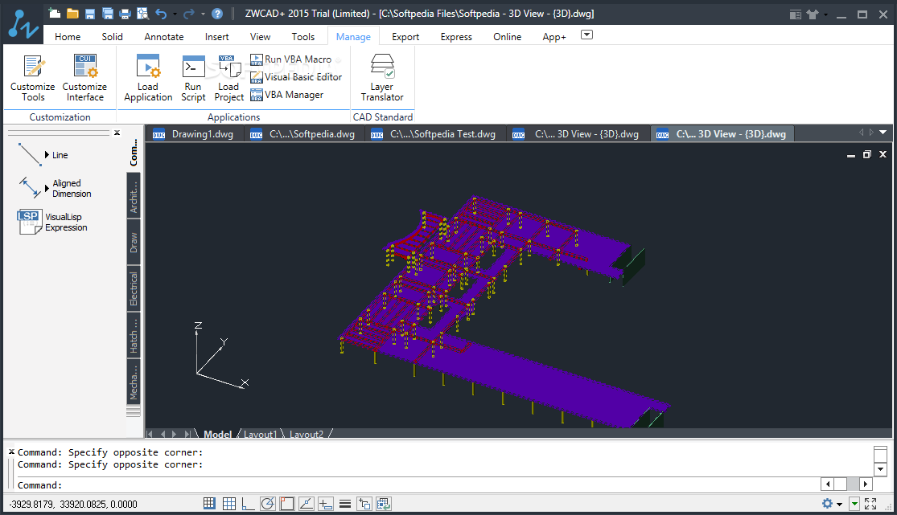Select the Draw palette tab
Image resolution: width=897 pixels, height=515 pixels.
(x=134, y=243)
